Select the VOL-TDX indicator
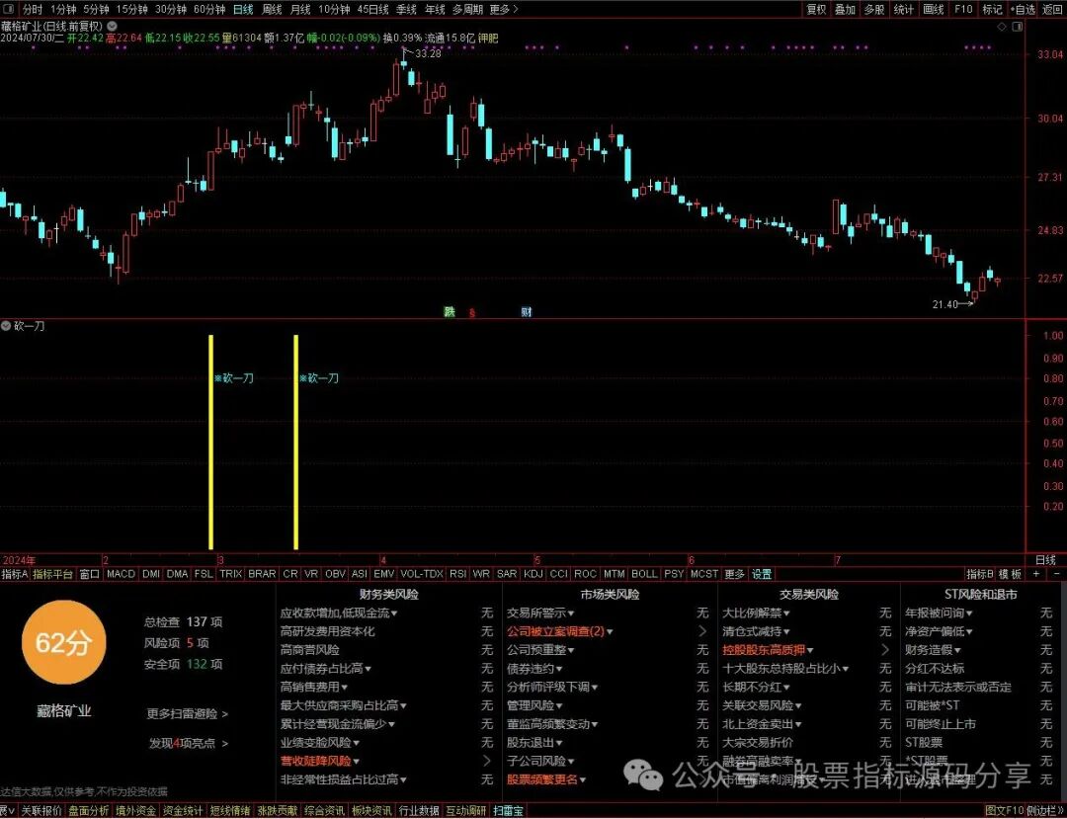 point(422,574)
